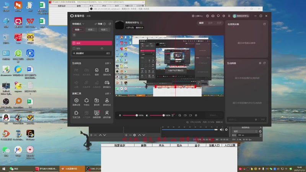The height and width of the screenshot is (172, 306).
Task: Open the hamburger menu in title bar
Action: 229,16
